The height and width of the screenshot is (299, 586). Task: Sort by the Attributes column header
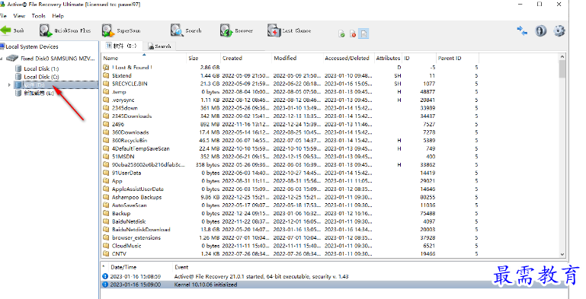click(389, 59)
